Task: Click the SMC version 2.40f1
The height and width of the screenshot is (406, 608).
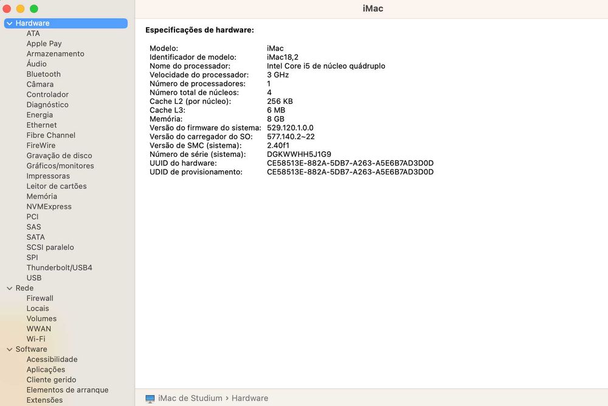Action: point(278,146)
